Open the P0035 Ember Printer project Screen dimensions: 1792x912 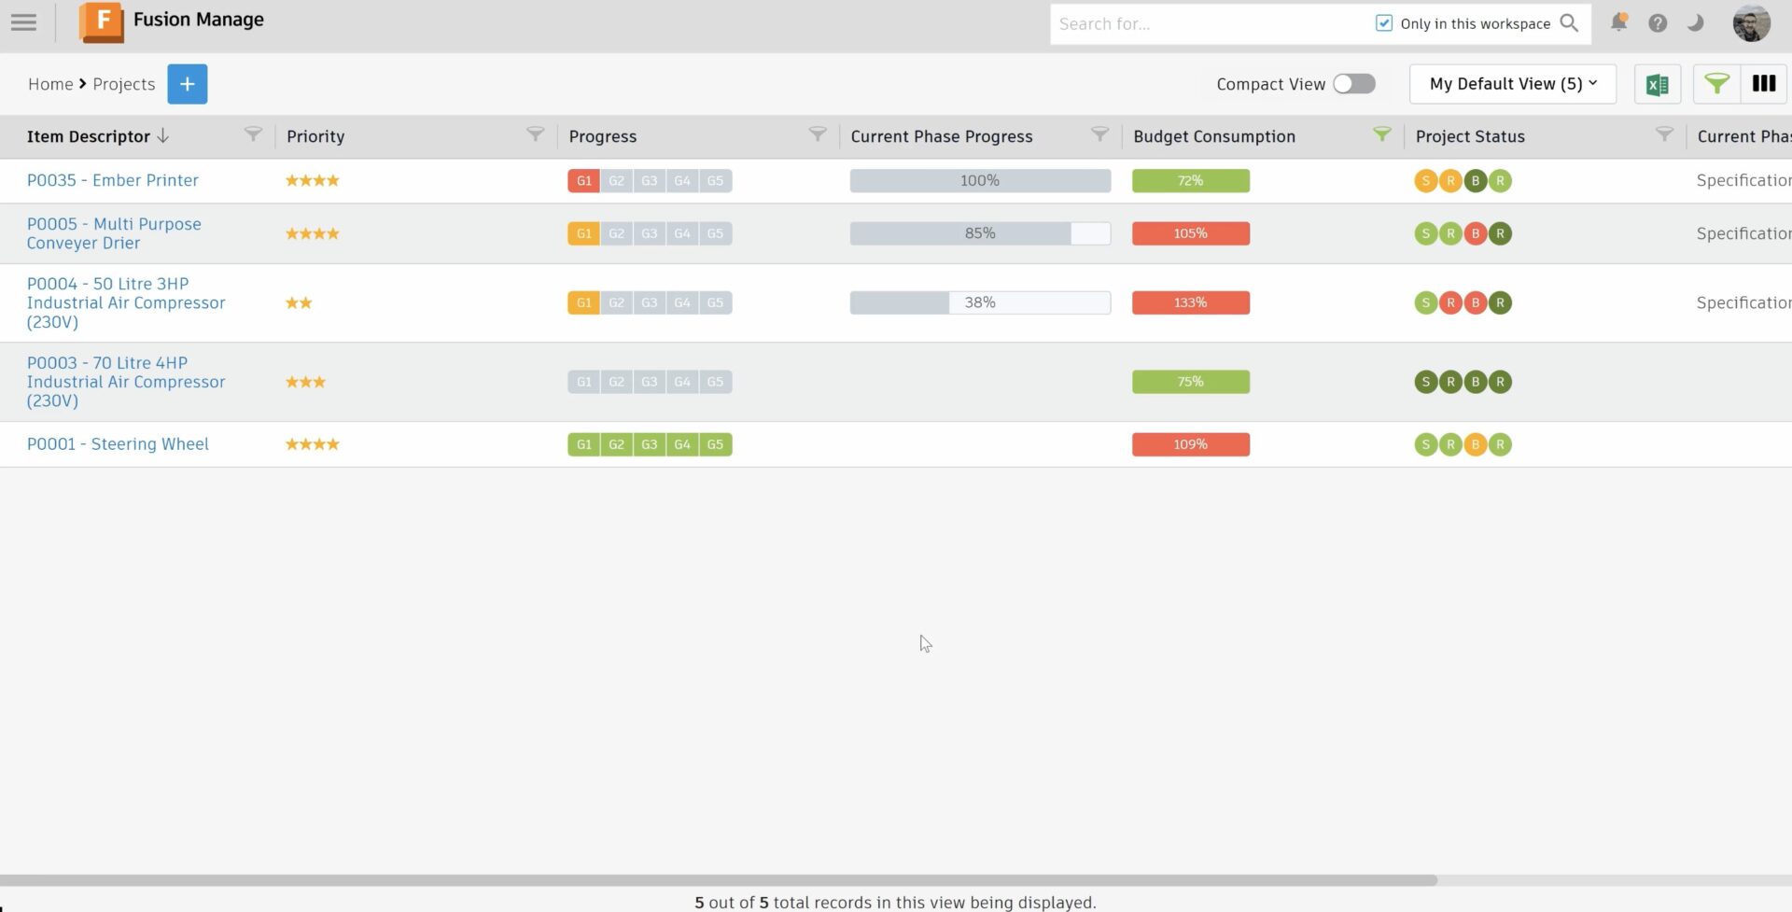112,180
